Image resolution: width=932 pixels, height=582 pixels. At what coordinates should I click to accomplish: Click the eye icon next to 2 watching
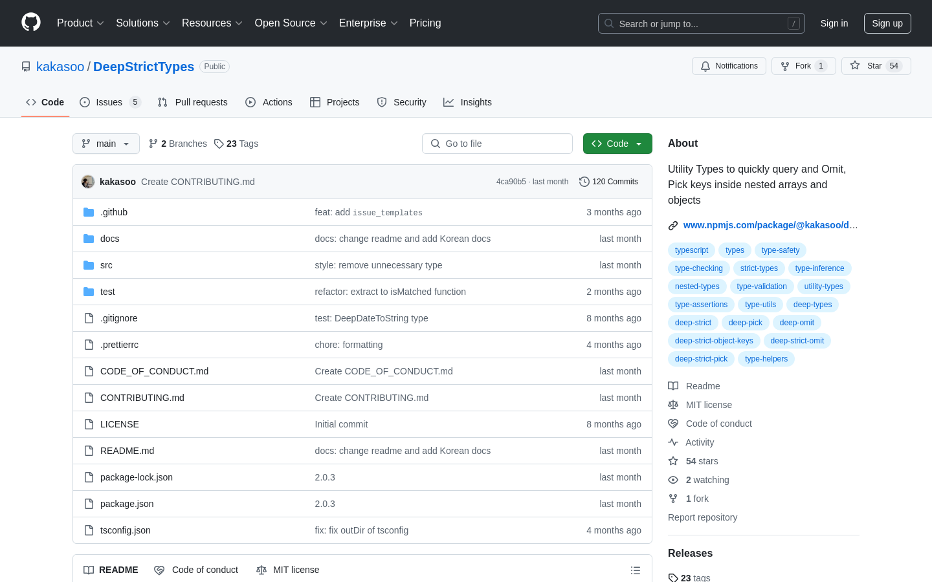673,480
